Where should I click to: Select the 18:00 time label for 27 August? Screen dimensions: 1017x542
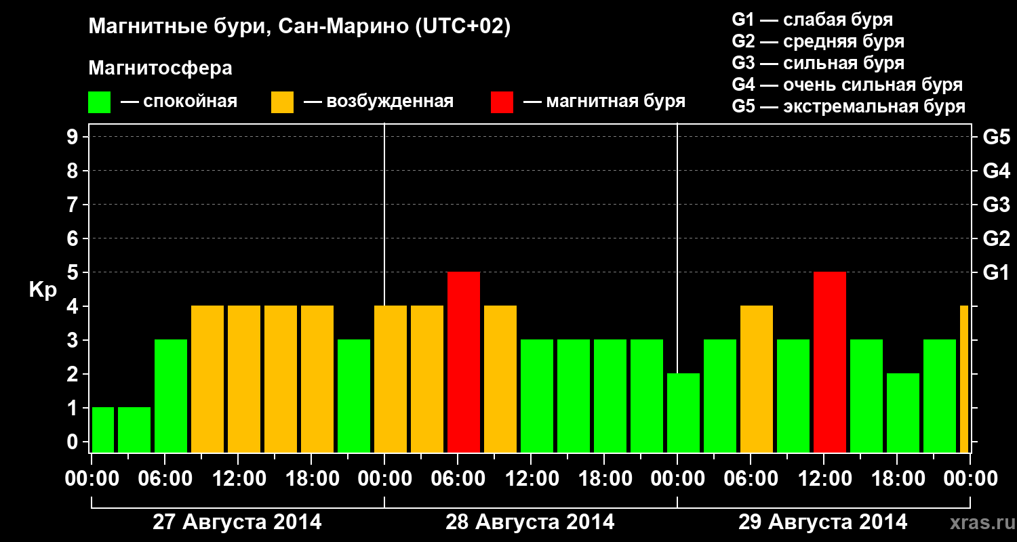coord(311,479)
